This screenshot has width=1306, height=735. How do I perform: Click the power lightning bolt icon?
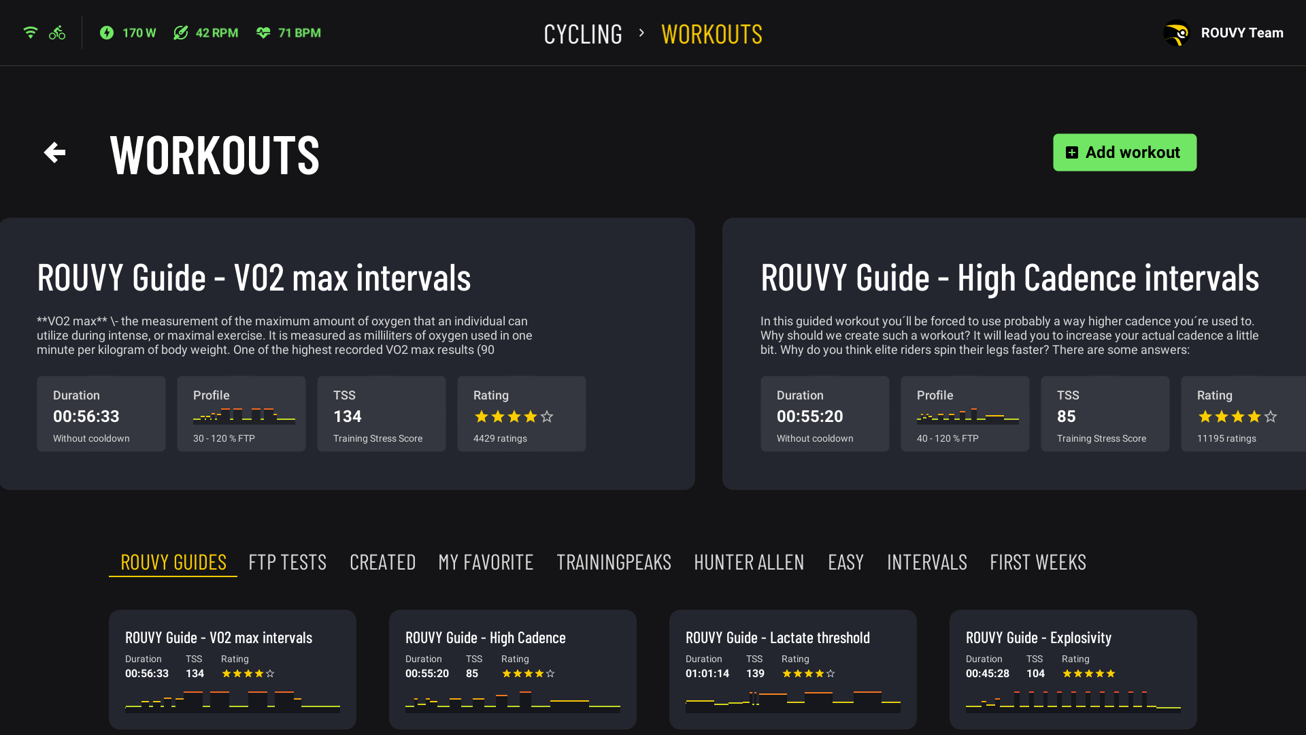coord(107,33)
